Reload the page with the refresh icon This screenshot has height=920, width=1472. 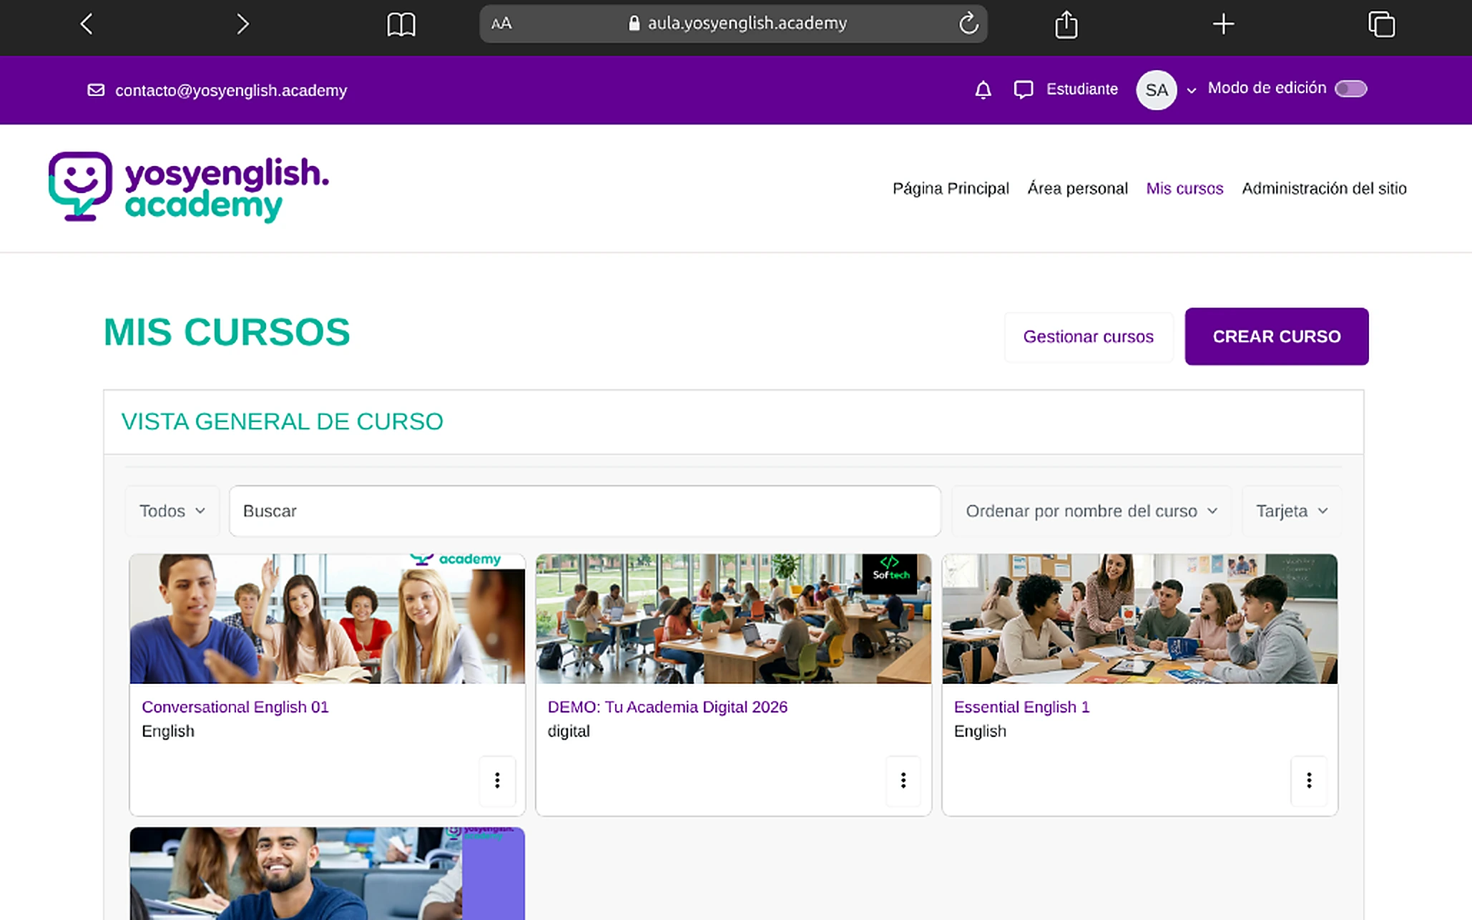tap(968, 24)
